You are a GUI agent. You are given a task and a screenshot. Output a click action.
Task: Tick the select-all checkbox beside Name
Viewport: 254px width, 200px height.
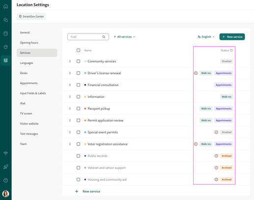click(x=79, y=50)
